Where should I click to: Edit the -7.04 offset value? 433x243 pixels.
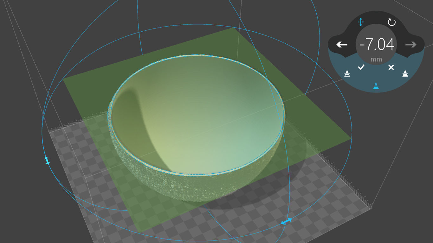(x=377, y=44)
